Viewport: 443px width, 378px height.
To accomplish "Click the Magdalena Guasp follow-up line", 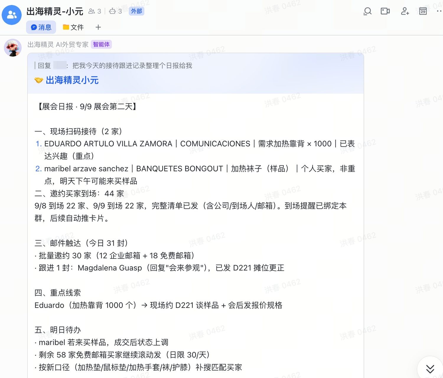I will pyautogui.click(x=159, y=268).
